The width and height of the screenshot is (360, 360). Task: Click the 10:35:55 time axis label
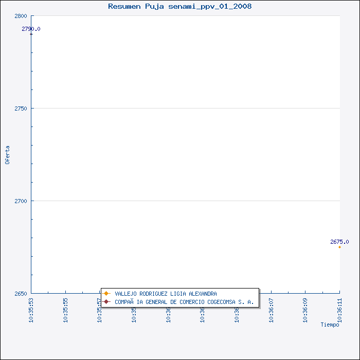pyautogui.click(x=66, y=310)
